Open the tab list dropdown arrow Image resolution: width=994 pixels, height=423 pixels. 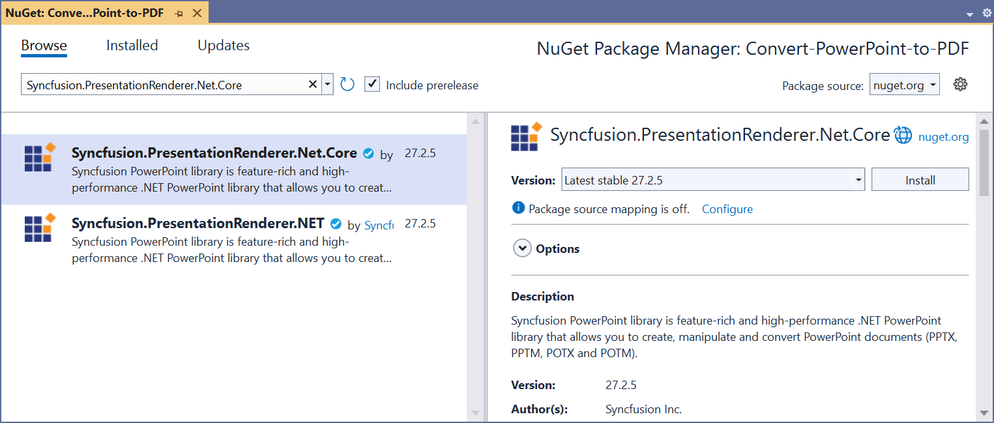(x=969, y=14)
